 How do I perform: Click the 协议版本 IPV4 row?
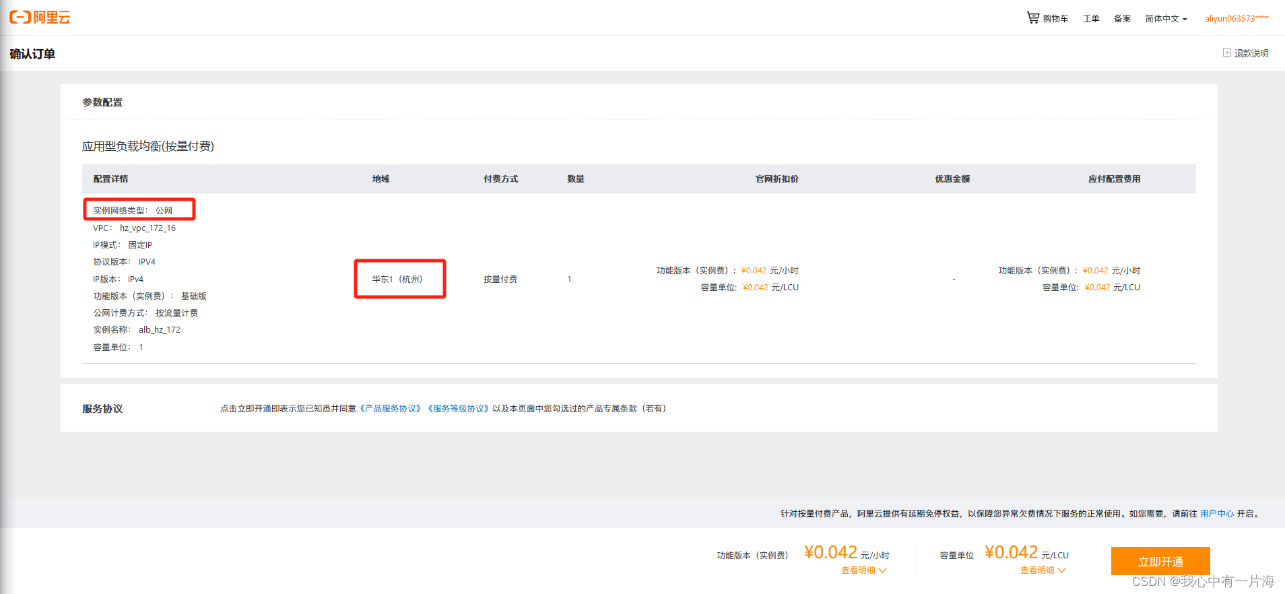124,262
